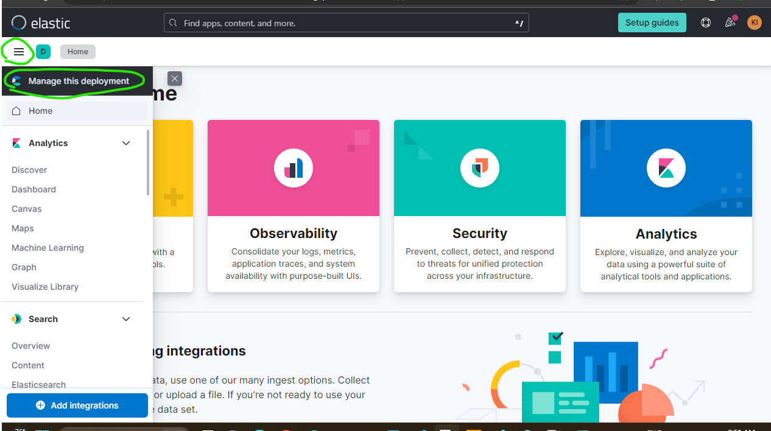
Task: Click the Setup guides button
Action: [652, 23]
